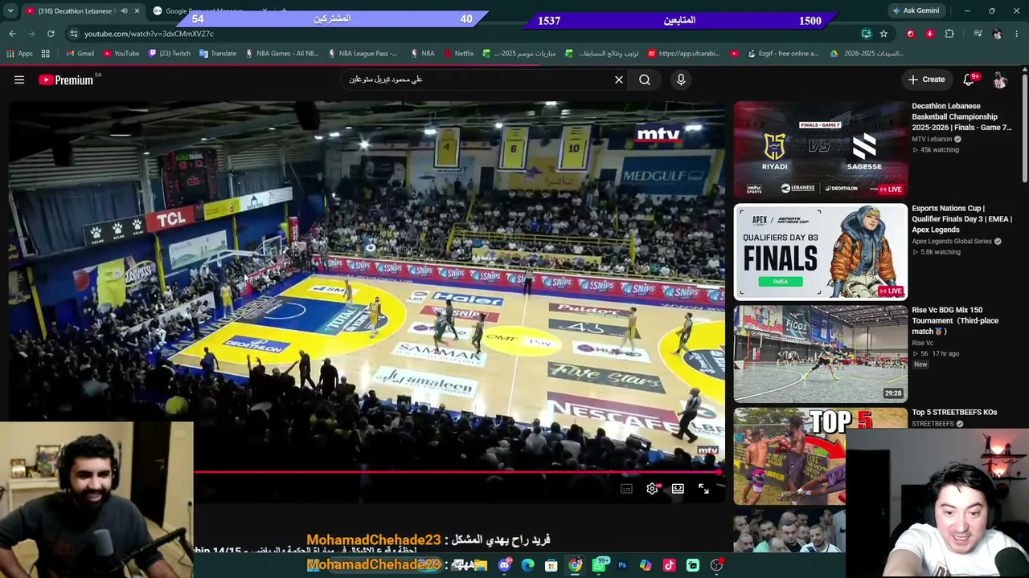Close the Decathlon Lebanese tab
This screenshot has height=578, width=1029.
pos(137,11)
